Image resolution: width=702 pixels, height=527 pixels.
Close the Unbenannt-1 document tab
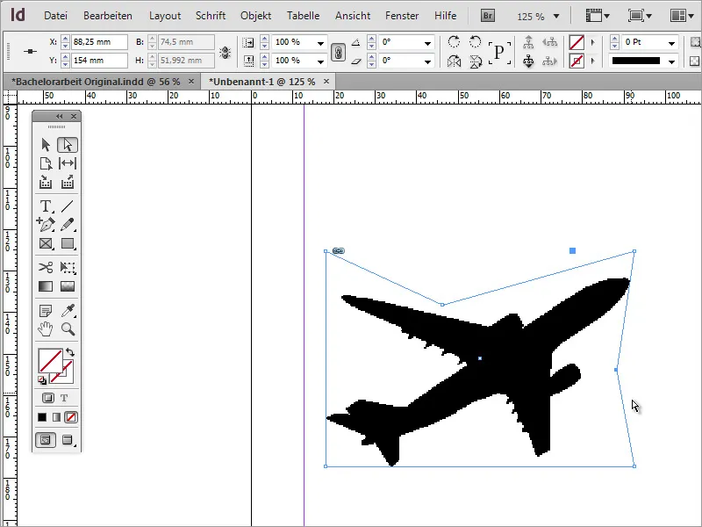326,81
